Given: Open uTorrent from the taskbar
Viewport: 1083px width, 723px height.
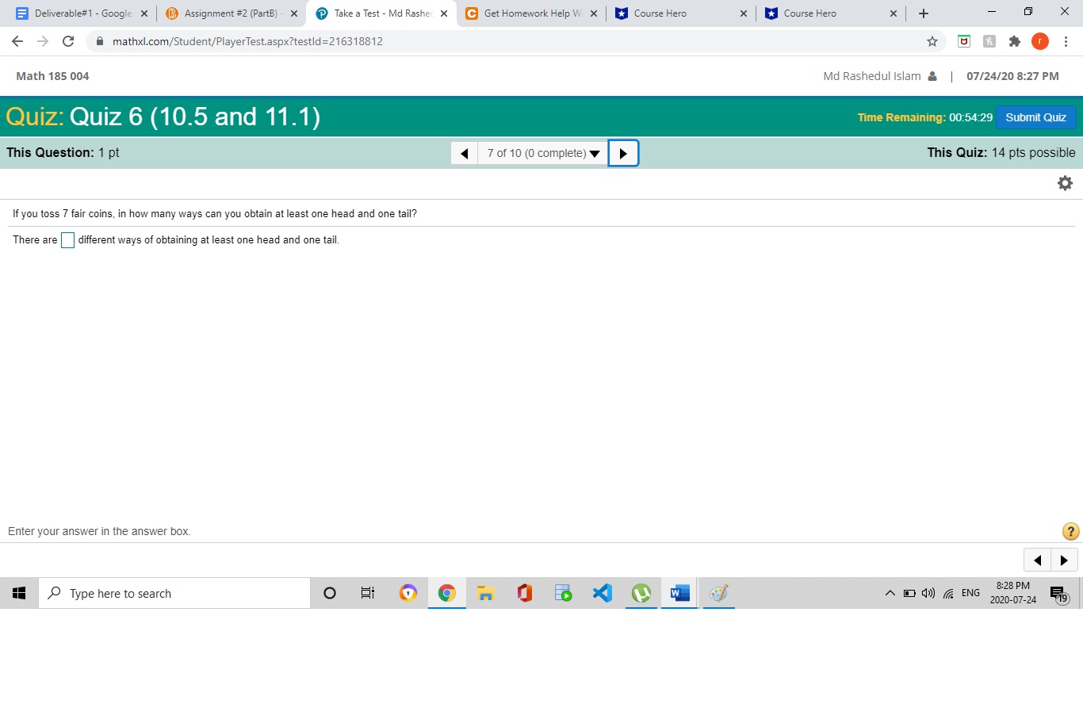Looking at the screenshot, I should [641, 592].
